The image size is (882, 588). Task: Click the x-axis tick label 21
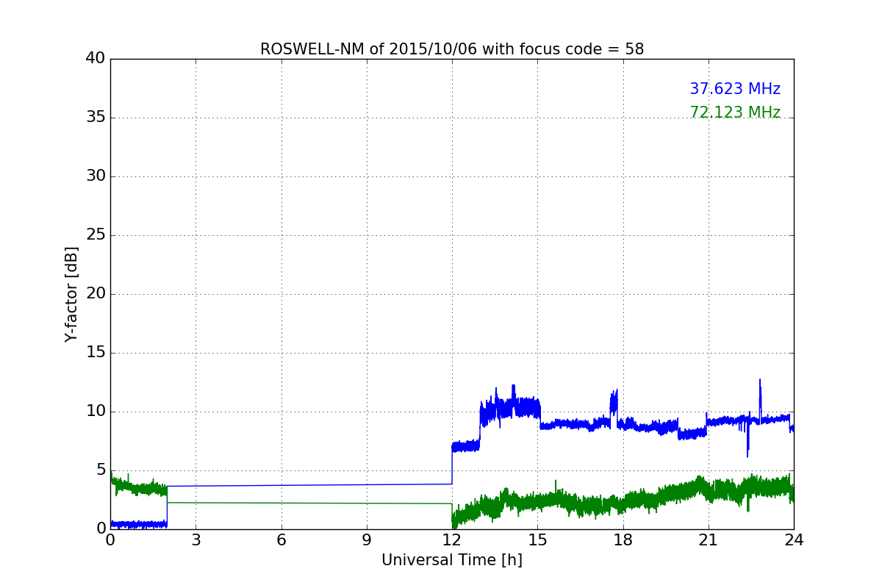(709, 540)
